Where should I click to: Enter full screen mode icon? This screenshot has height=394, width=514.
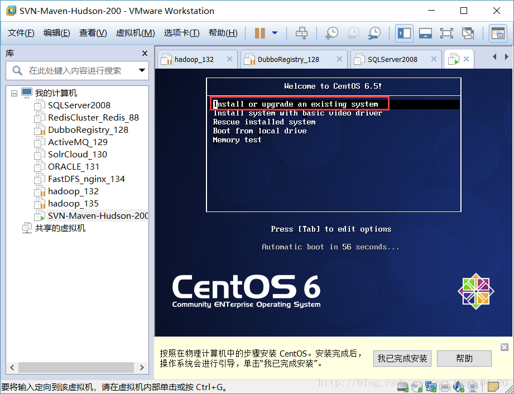tap(446, 33)
